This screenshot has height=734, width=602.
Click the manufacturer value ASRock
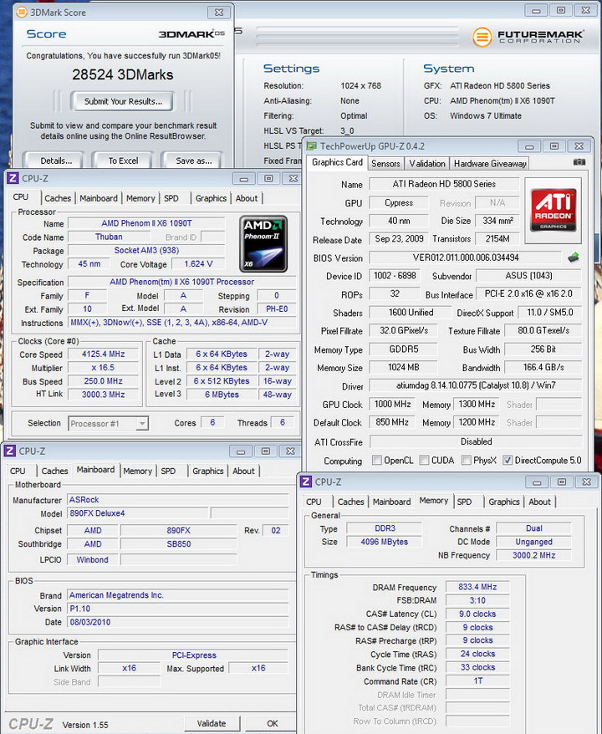pyautogui.click(x=177, y=499)
